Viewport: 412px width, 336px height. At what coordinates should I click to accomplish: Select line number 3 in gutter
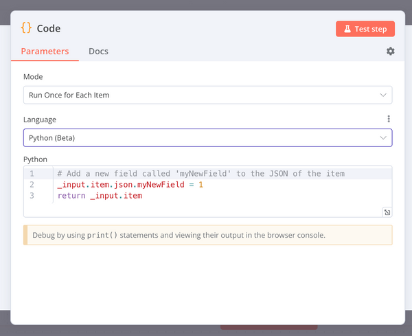32,196
